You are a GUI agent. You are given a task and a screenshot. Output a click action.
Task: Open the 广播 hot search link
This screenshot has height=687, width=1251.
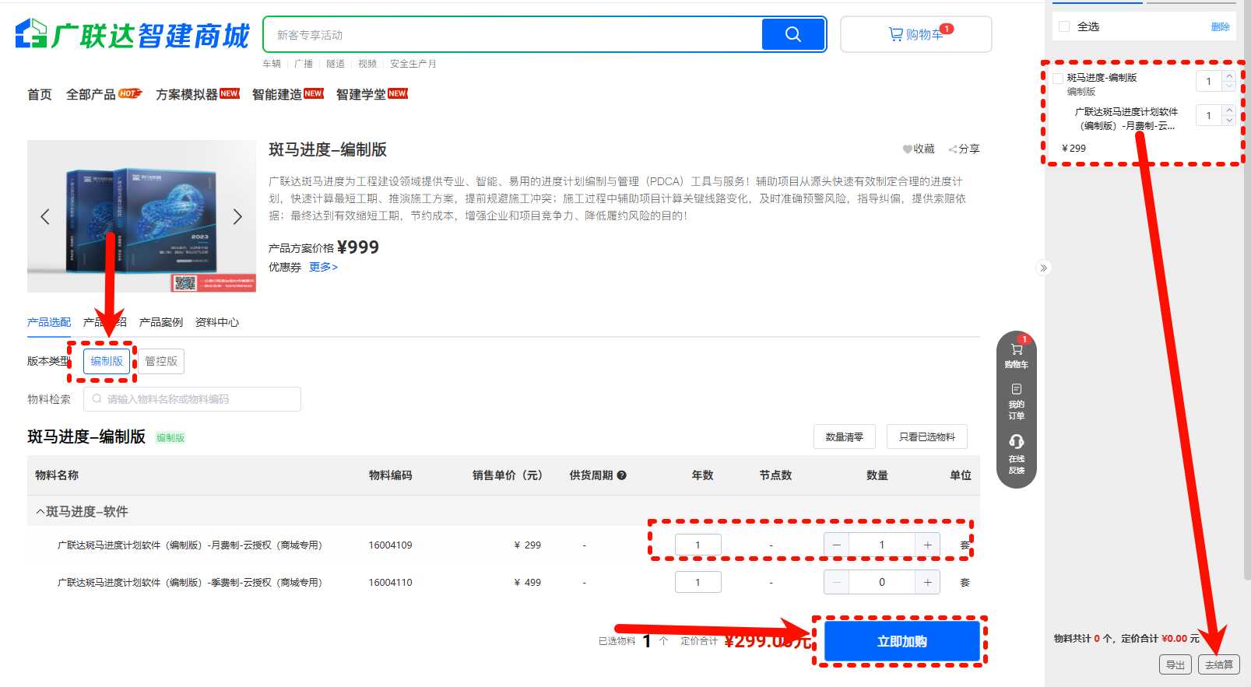coord(304,64)
